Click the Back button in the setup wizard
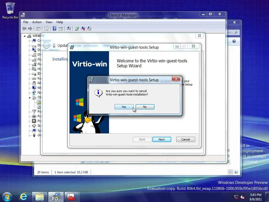 coord(142,139)
